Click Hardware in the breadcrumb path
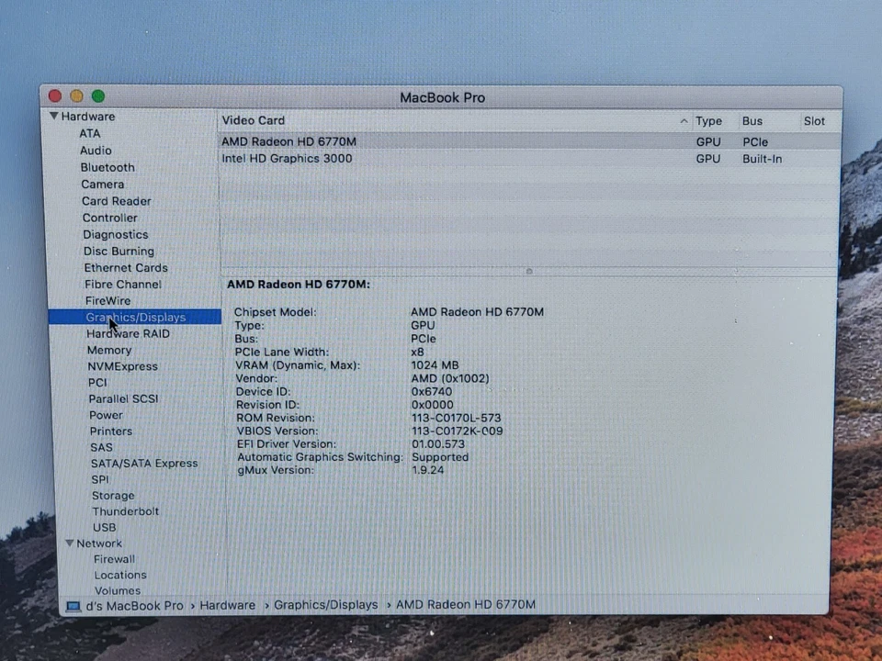Image resolution: width=882 pixels, height=661 pixels. coord(227,605)
